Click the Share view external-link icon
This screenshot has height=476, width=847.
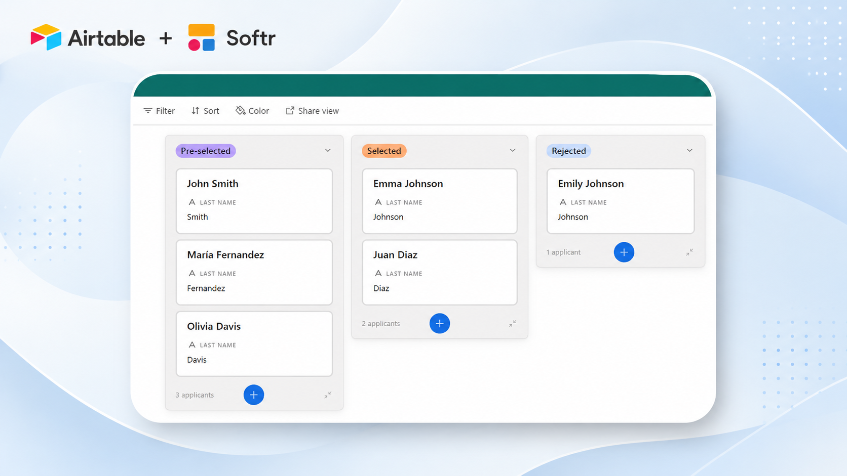pos(290,111)
